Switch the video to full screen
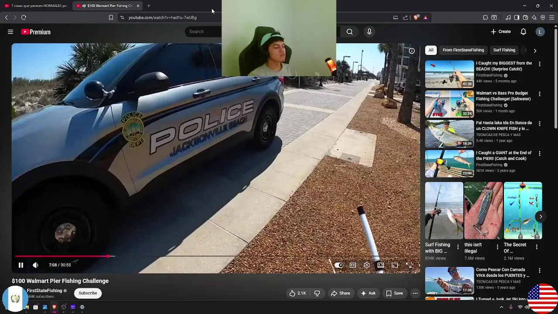This screenshot has height=314, width=558. pos(408,265)
